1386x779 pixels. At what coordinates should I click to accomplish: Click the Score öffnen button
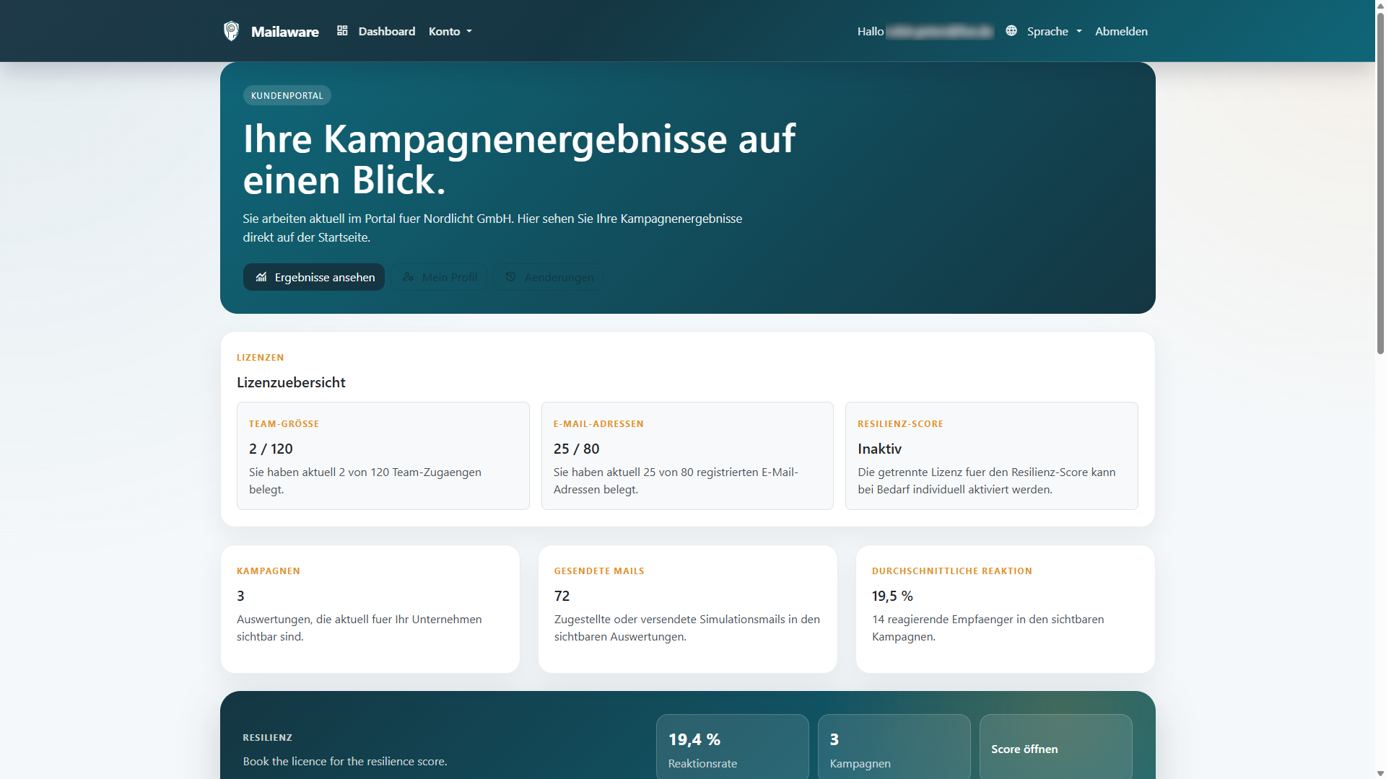pyautogui.click(x=1055, y=747)
